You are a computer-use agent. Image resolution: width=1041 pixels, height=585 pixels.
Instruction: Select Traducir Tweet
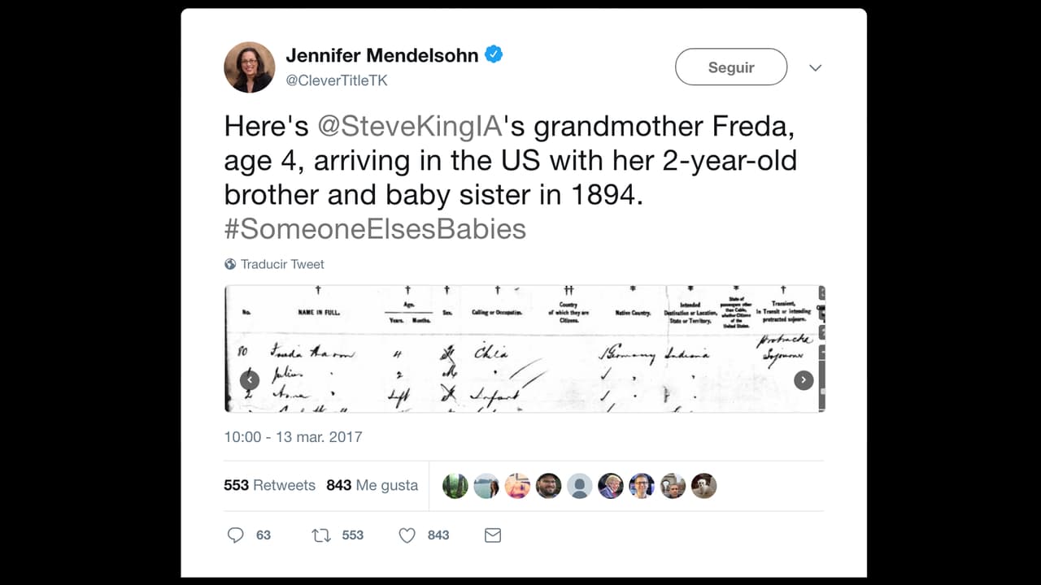281,263
